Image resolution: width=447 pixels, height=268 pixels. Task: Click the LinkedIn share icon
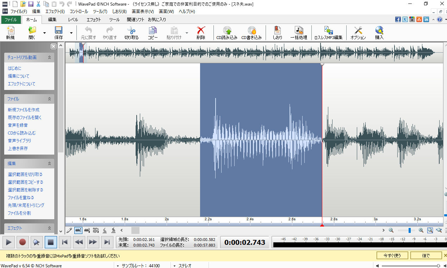[x=426, y=20]
